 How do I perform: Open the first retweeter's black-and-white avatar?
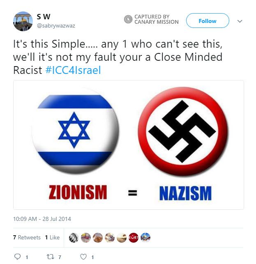pos(74,238)
